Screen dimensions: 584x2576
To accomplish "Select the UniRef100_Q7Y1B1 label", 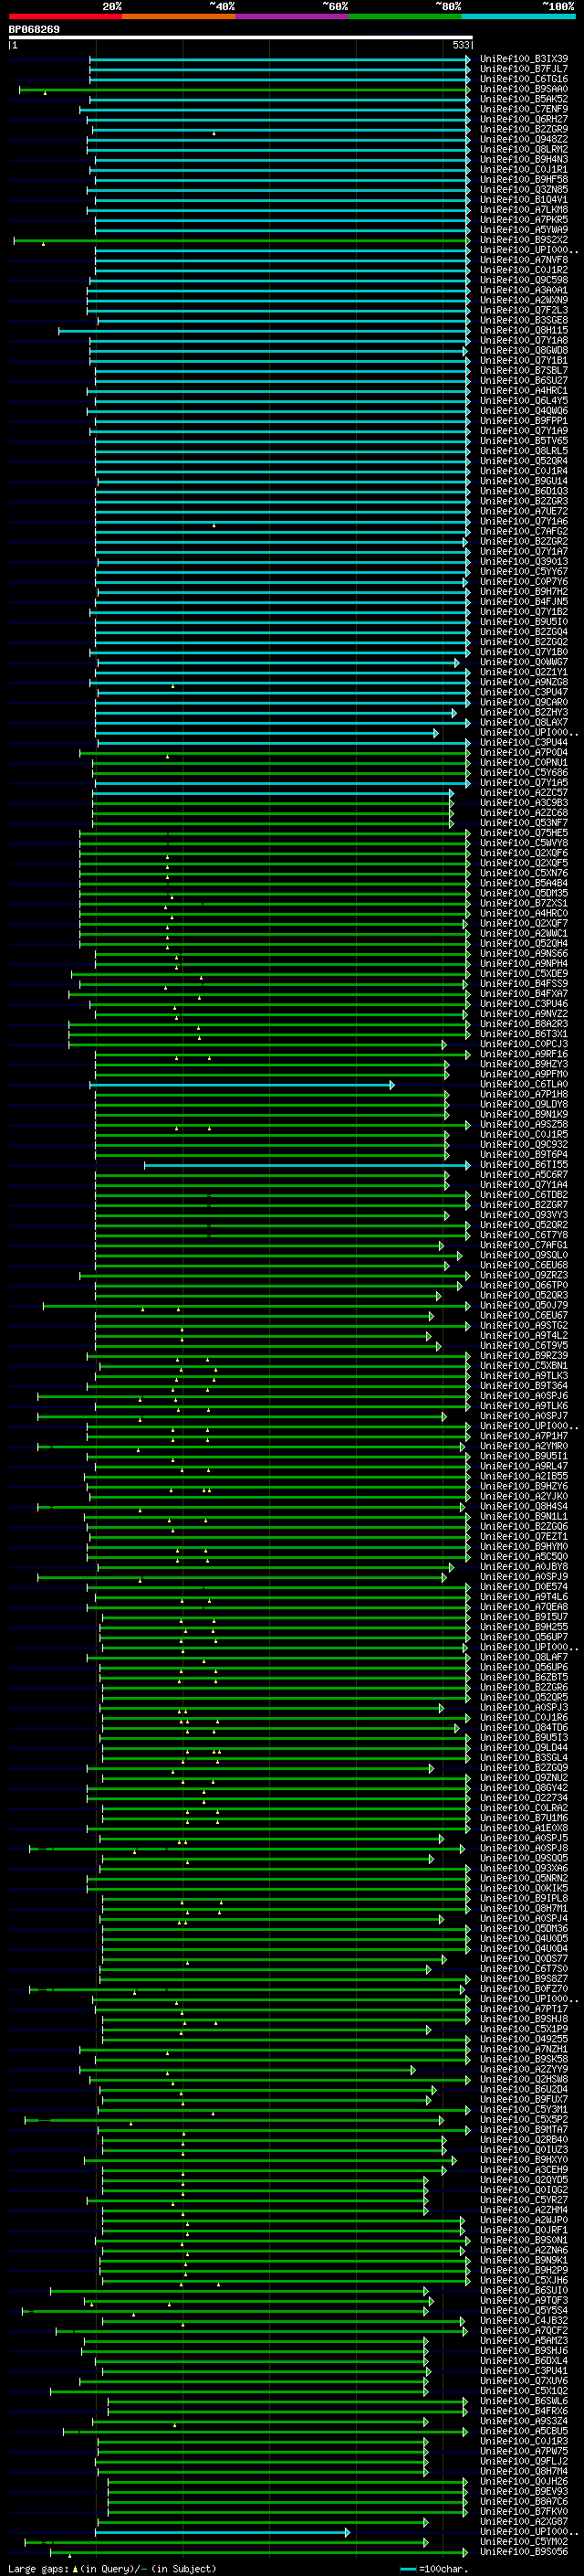I will pos(524,360).
